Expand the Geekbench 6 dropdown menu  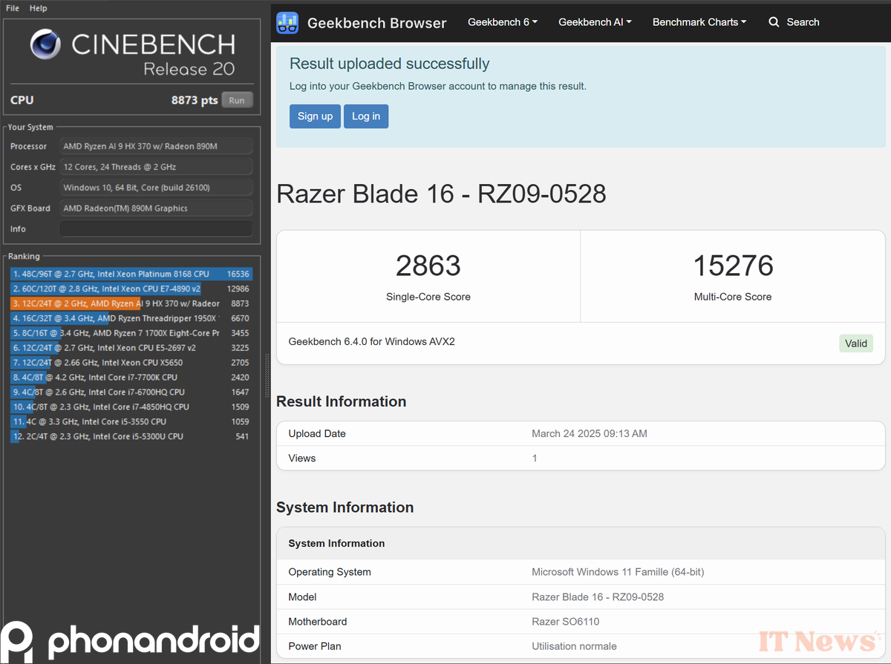(503, 22)
